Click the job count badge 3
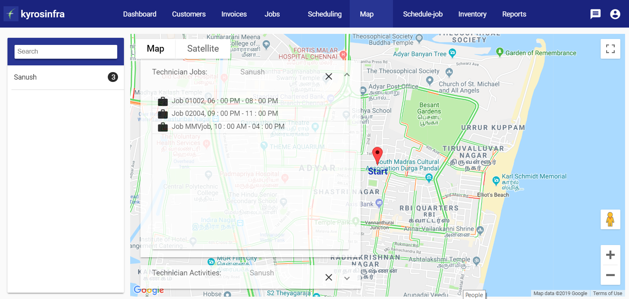The image size is (629, 299). pos(113,77)
